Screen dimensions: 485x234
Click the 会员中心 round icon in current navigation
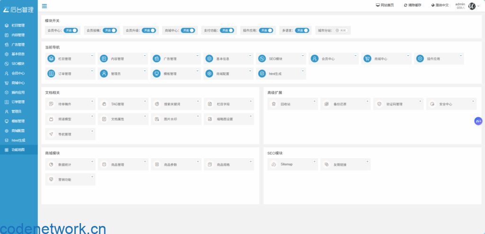click(314, 58)
